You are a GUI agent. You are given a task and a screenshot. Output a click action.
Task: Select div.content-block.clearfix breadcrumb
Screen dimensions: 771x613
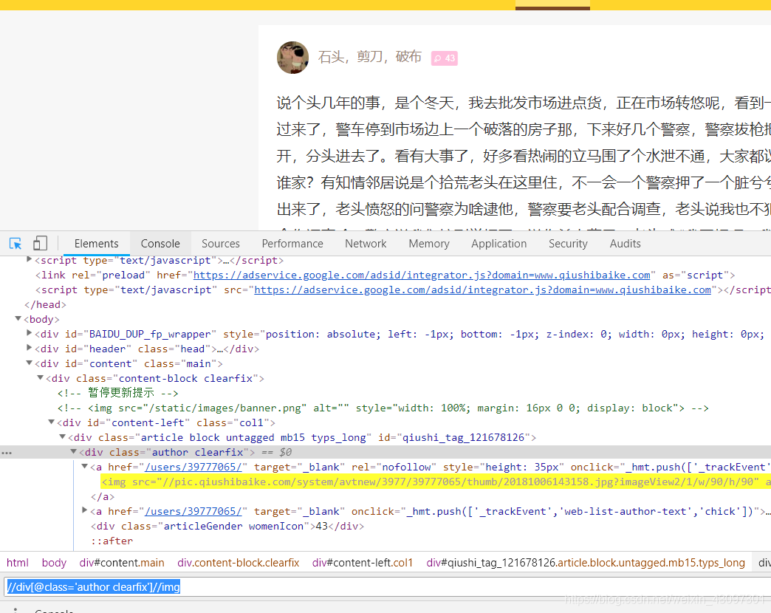[x=238, y=562]
